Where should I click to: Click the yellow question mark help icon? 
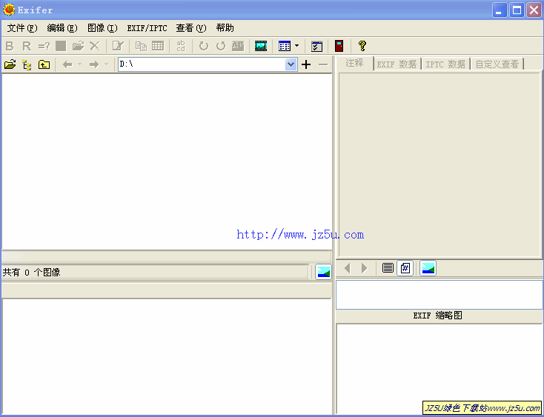(362, 46)
